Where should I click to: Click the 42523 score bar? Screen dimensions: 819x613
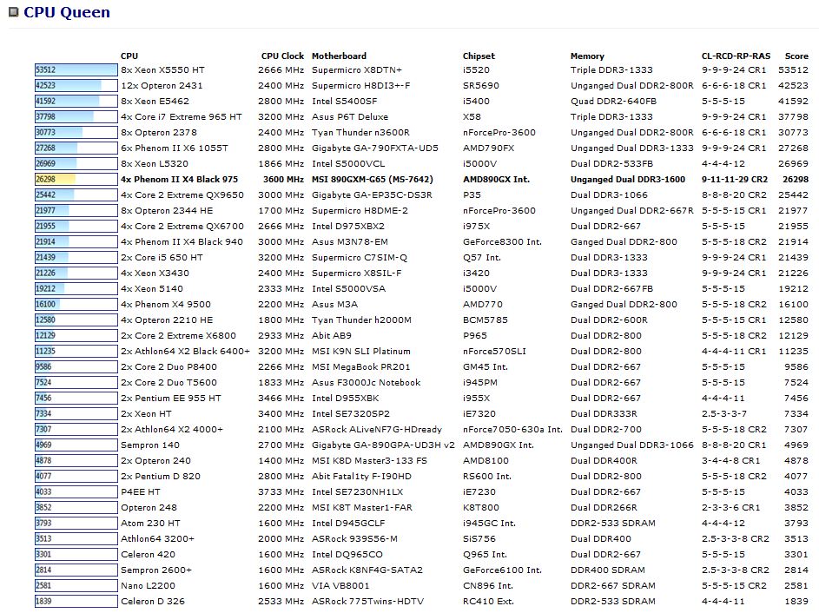click(76, 85)
